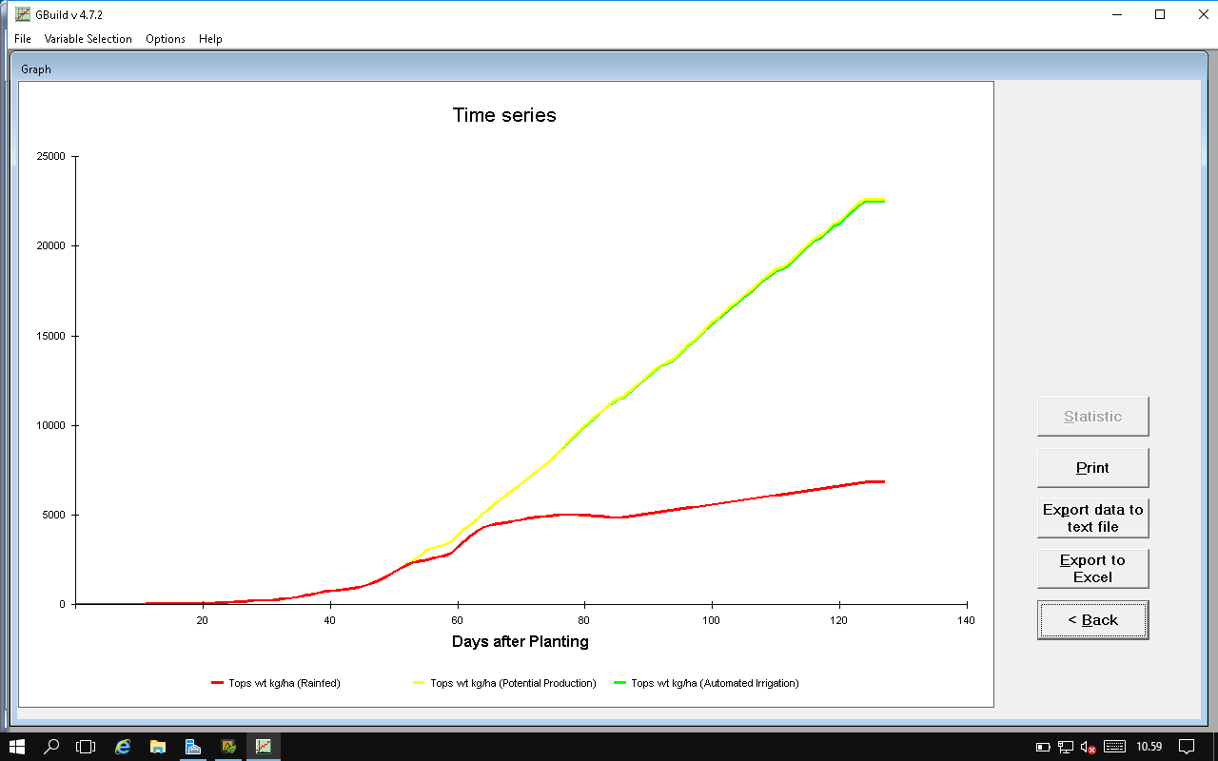Open the Action Center notifications icon

click(x=1187, y=747)
